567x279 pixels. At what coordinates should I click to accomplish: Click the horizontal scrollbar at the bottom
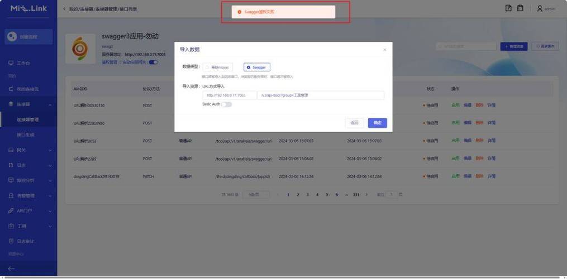[283, 277]
